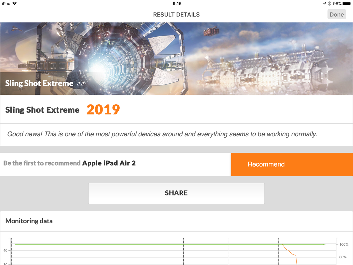Select the RESULT DETAILS title tab
The image size is (353, 265).
(176, 14)
